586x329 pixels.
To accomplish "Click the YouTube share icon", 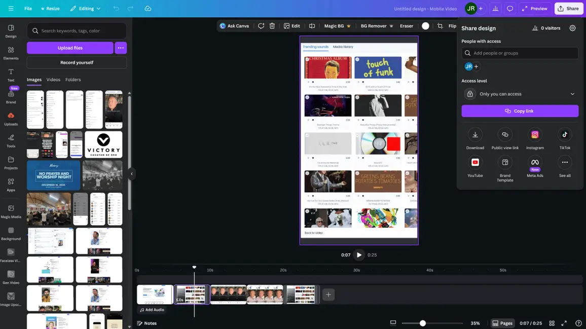I will tap(475, 163).
